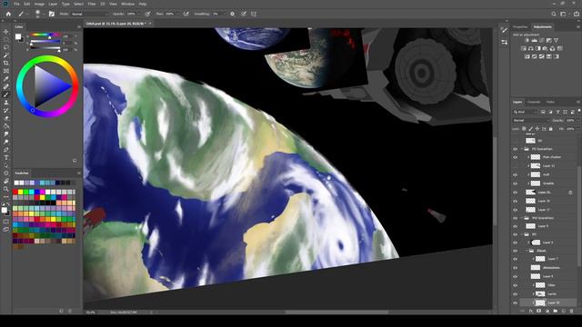Hide the Planet group eye icon
582x327 pixels.
(x=515, y=251)
